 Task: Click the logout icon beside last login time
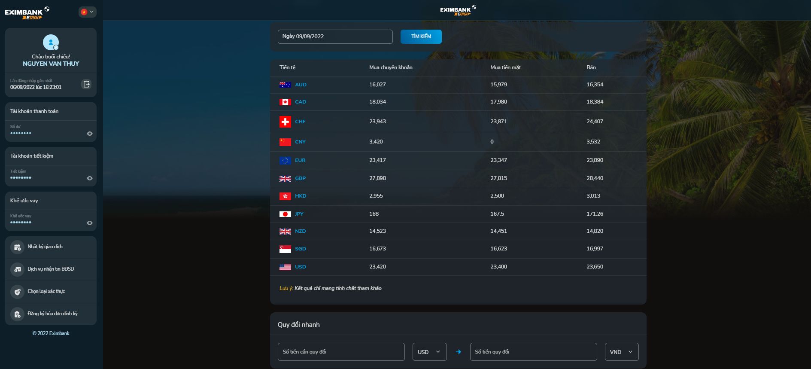pyautogui.click(x=86, y=84)
